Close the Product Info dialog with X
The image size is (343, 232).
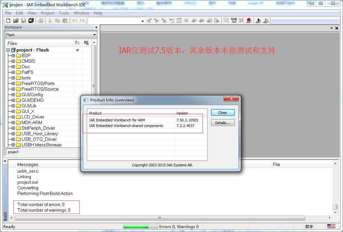[231, 98]
